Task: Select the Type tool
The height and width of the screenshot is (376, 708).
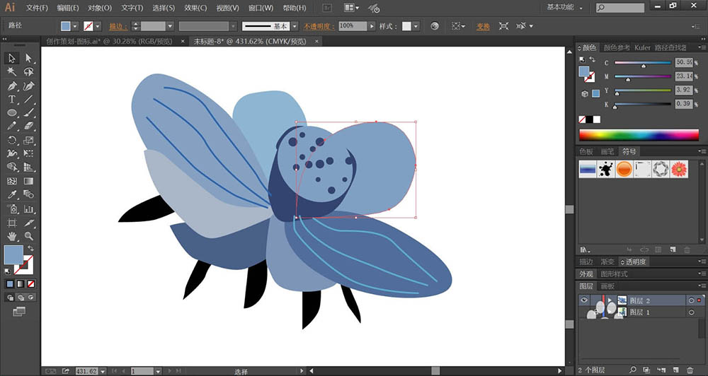Action: pos(12,99)
